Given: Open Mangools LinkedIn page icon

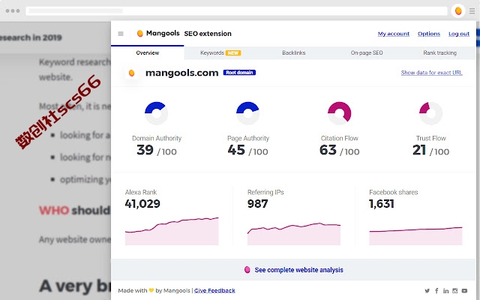Looking at the screenshot, I should 446,290.
